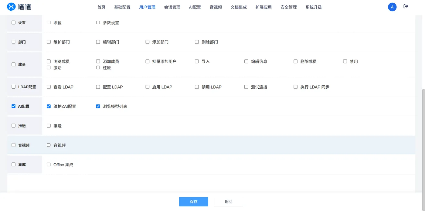The height and width of the screenshot is (211, 425).
Task: Open the 首页 menu
Action: click(x=101, y=7)
